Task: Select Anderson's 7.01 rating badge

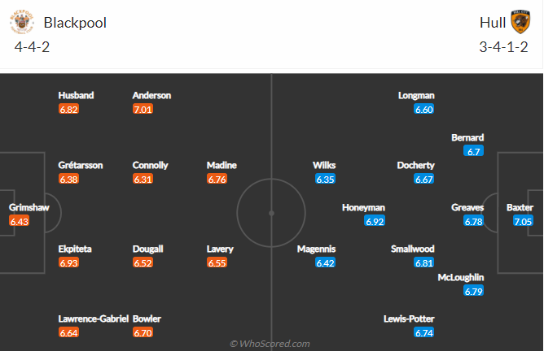Action: pyautogui.click(x=143, y=110)
